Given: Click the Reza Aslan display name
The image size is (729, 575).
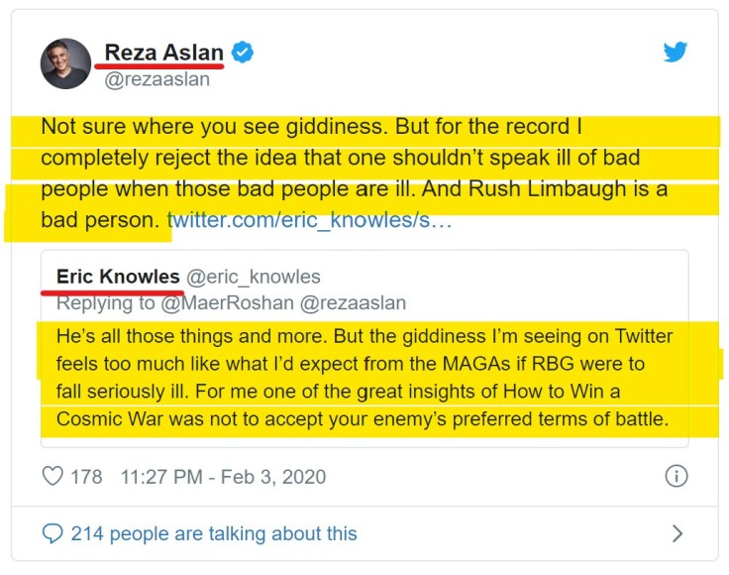Looking at the screenshot, I should [x=164, y=52].
